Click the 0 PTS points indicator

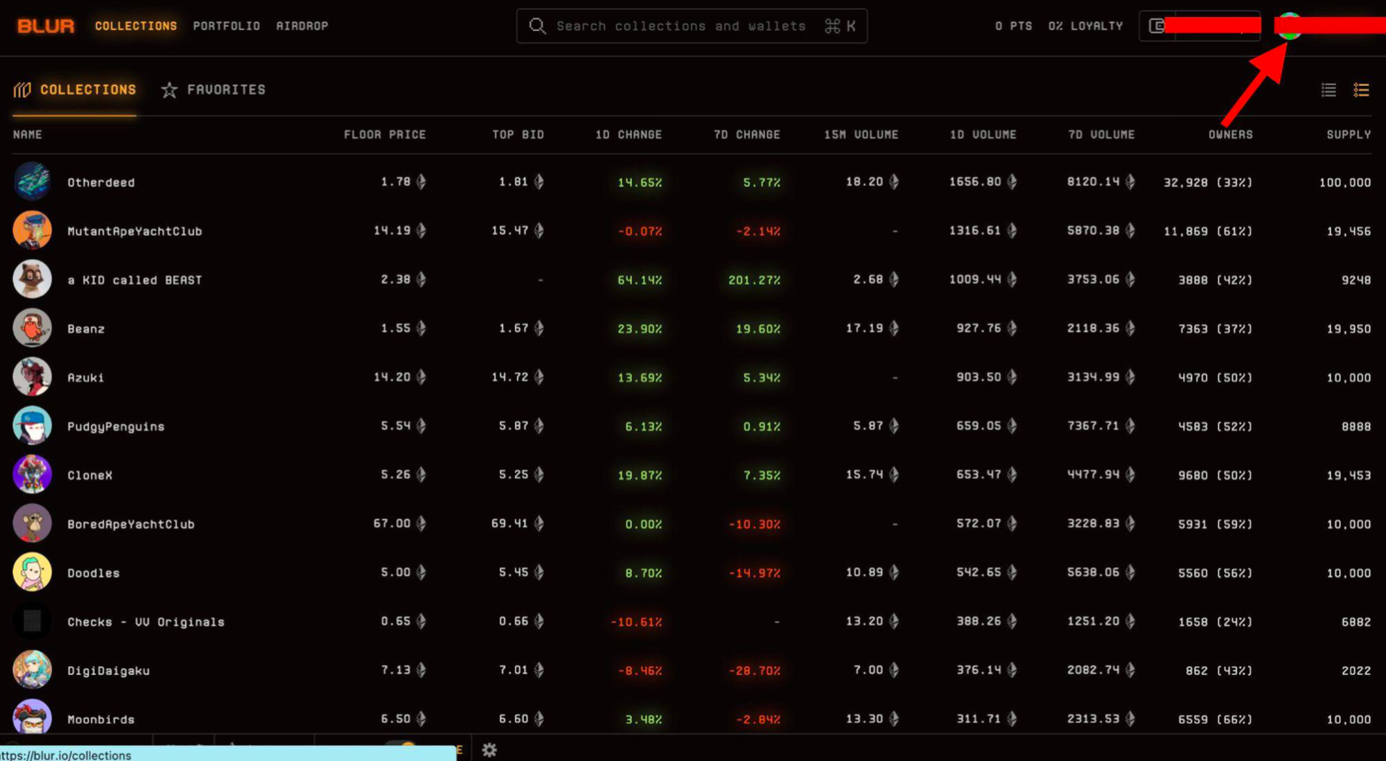1014,26
